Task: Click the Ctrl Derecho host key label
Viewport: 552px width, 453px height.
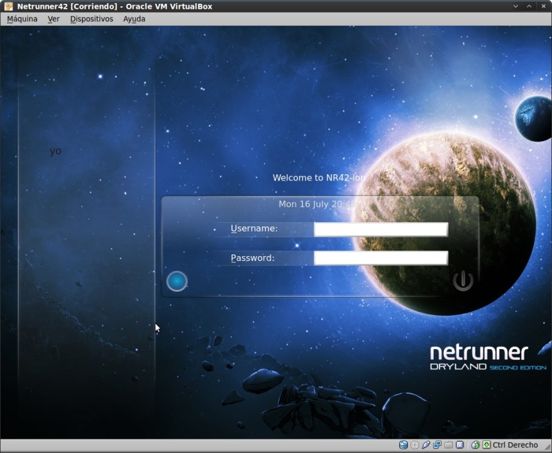Action: click(x=515, y=445)
